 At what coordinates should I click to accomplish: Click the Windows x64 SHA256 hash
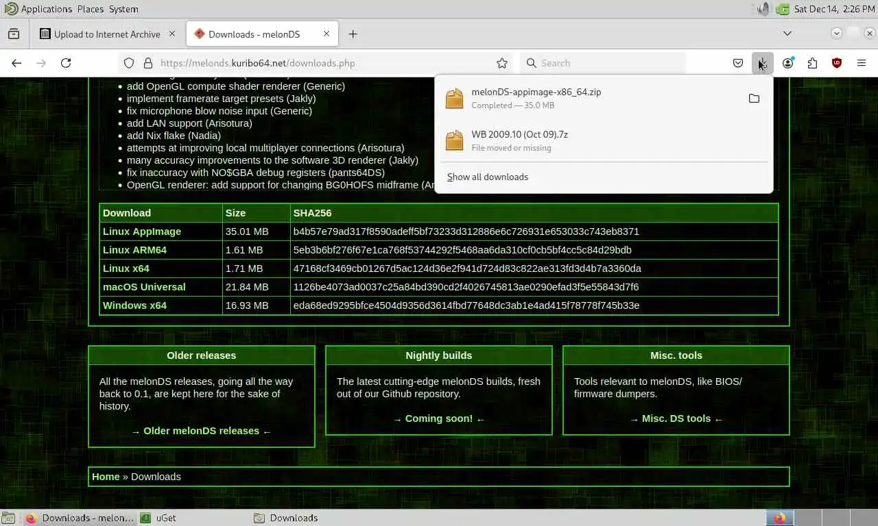pos(466,305)
